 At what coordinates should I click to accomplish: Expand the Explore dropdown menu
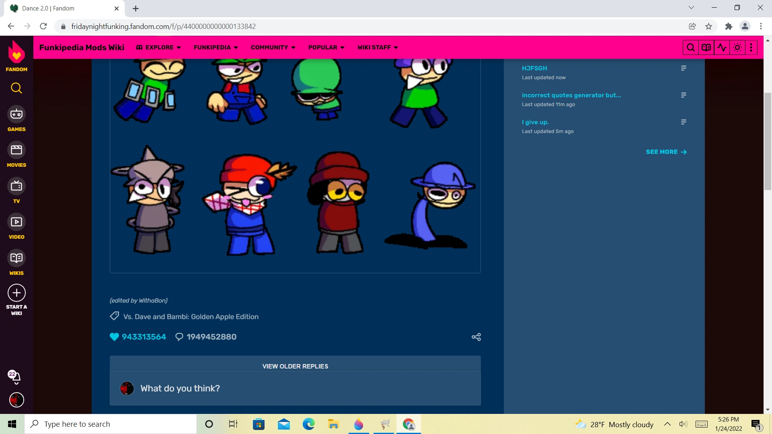click(x=159, y=47)
